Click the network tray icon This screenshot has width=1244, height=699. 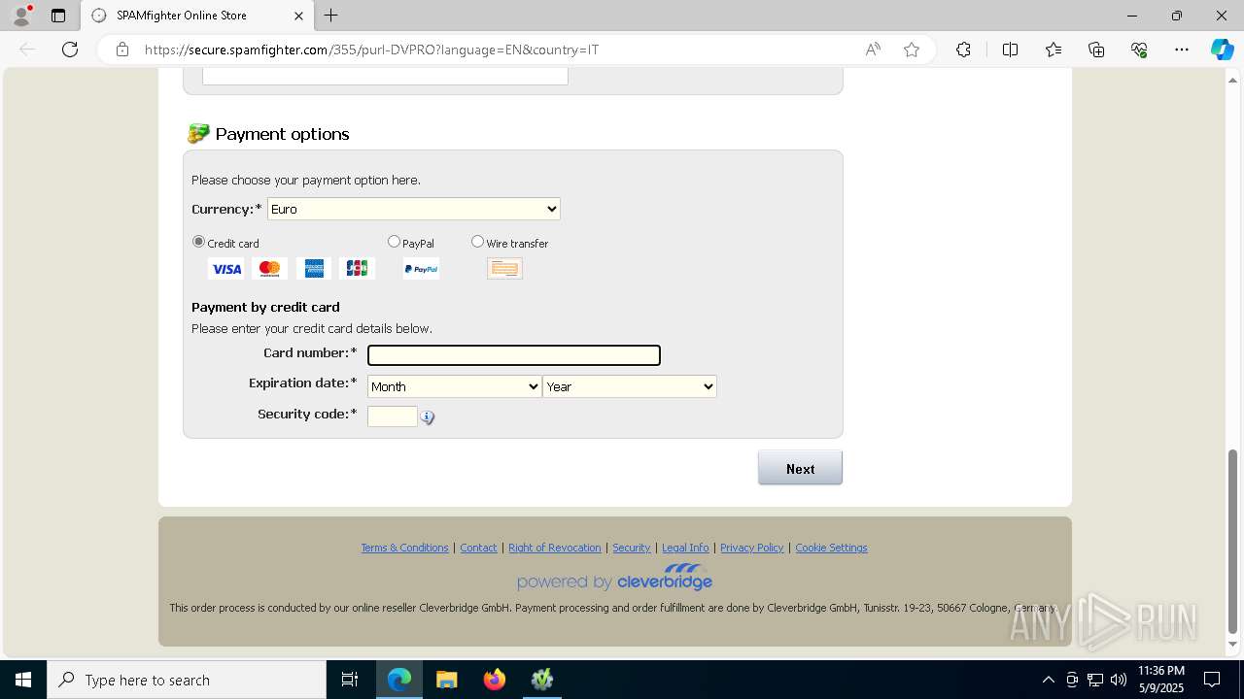point(1095,680)
